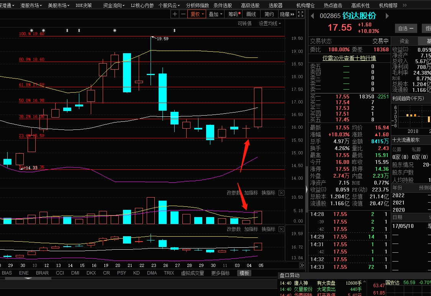The width and height of the screenshot is (431, 296).
Task: Switch to the TRIX indicator tab
Action: click(169, 273)
